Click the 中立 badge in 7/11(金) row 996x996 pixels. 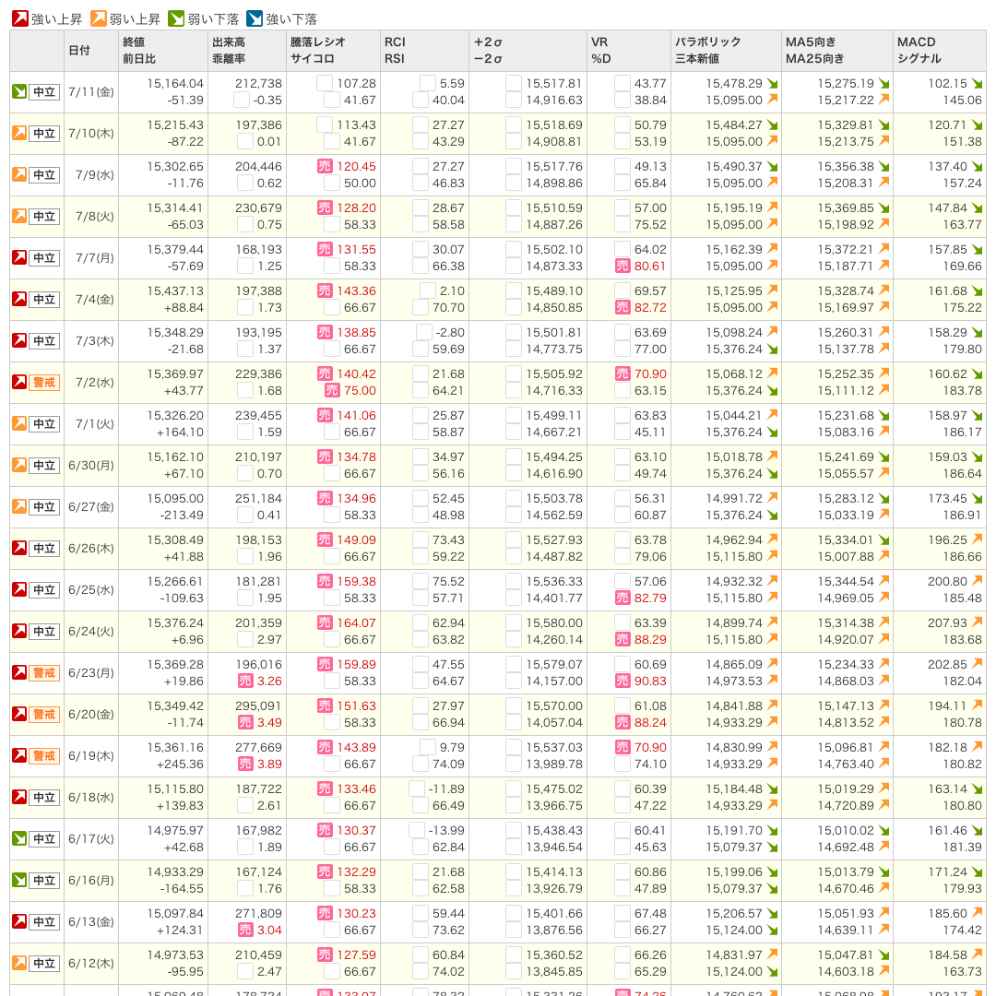(44, 92)
